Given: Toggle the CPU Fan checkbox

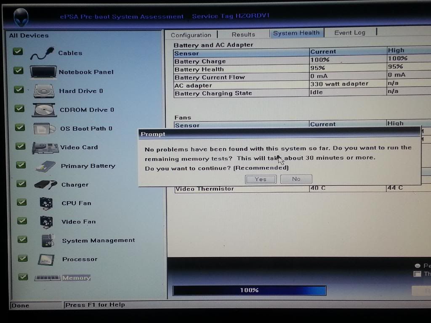Looking at the screenshot, I should 22,202.
